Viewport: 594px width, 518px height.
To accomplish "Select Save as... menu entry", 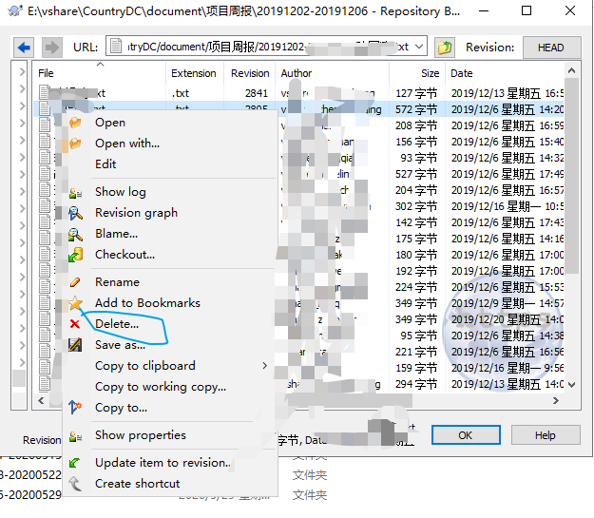I will point(120,345).
